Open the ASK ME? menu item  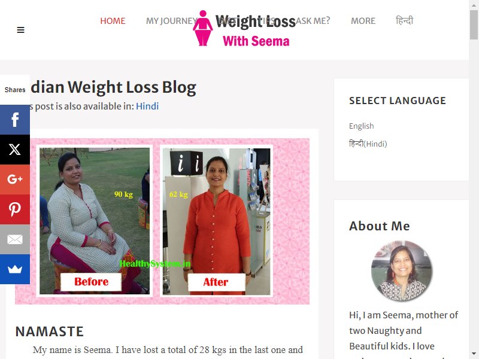(313, 21)
